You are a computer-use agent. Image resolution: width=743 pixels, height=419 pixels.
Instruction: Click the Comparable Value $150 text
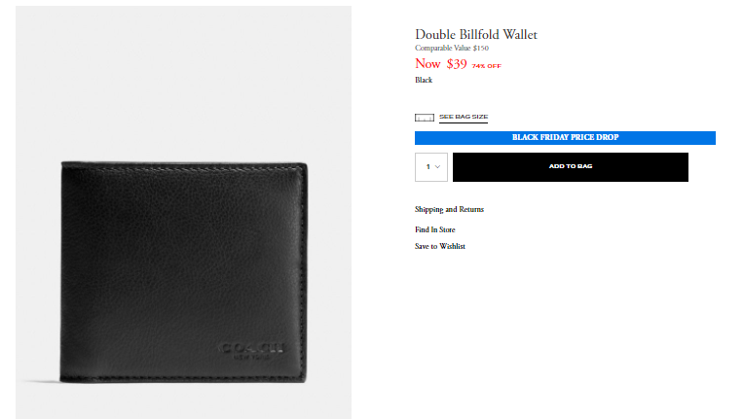[x=452, y=49]
